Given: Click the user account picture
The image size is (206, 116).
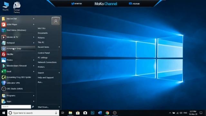Looking at the screenshot, I should (x=56, y=21).
